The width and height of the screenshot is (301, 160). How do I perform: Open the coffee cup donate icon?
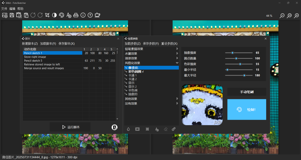coord(97,15)
